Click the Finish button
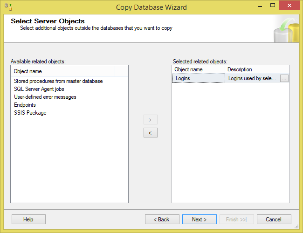This screenshot has width=303, height=233. (236, 219)
